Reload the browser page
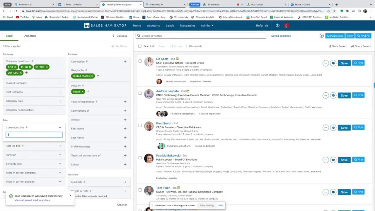 pos(16,11)
